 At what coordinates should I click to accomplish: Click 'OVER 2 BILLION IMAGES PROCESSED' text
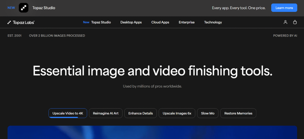(57, 36)
